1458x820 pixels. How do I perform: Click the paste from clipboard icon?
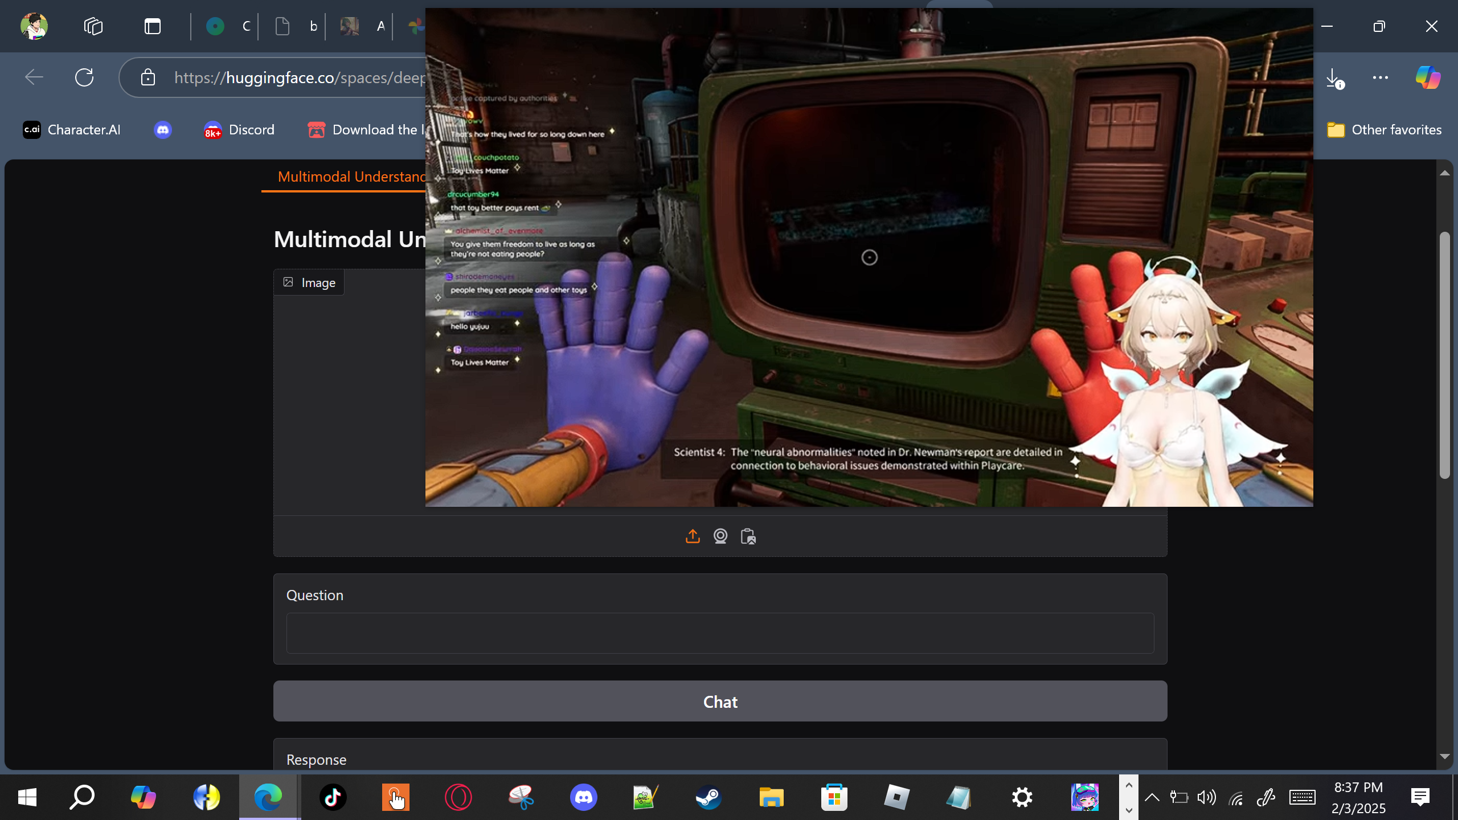[748, 536]
